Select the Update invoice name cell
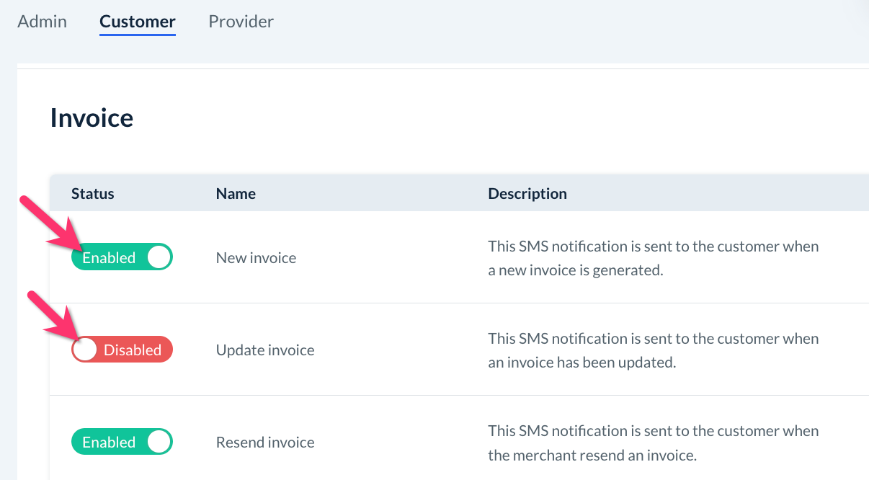Viewport: 869px width, 480px height. tap(265, 350)
